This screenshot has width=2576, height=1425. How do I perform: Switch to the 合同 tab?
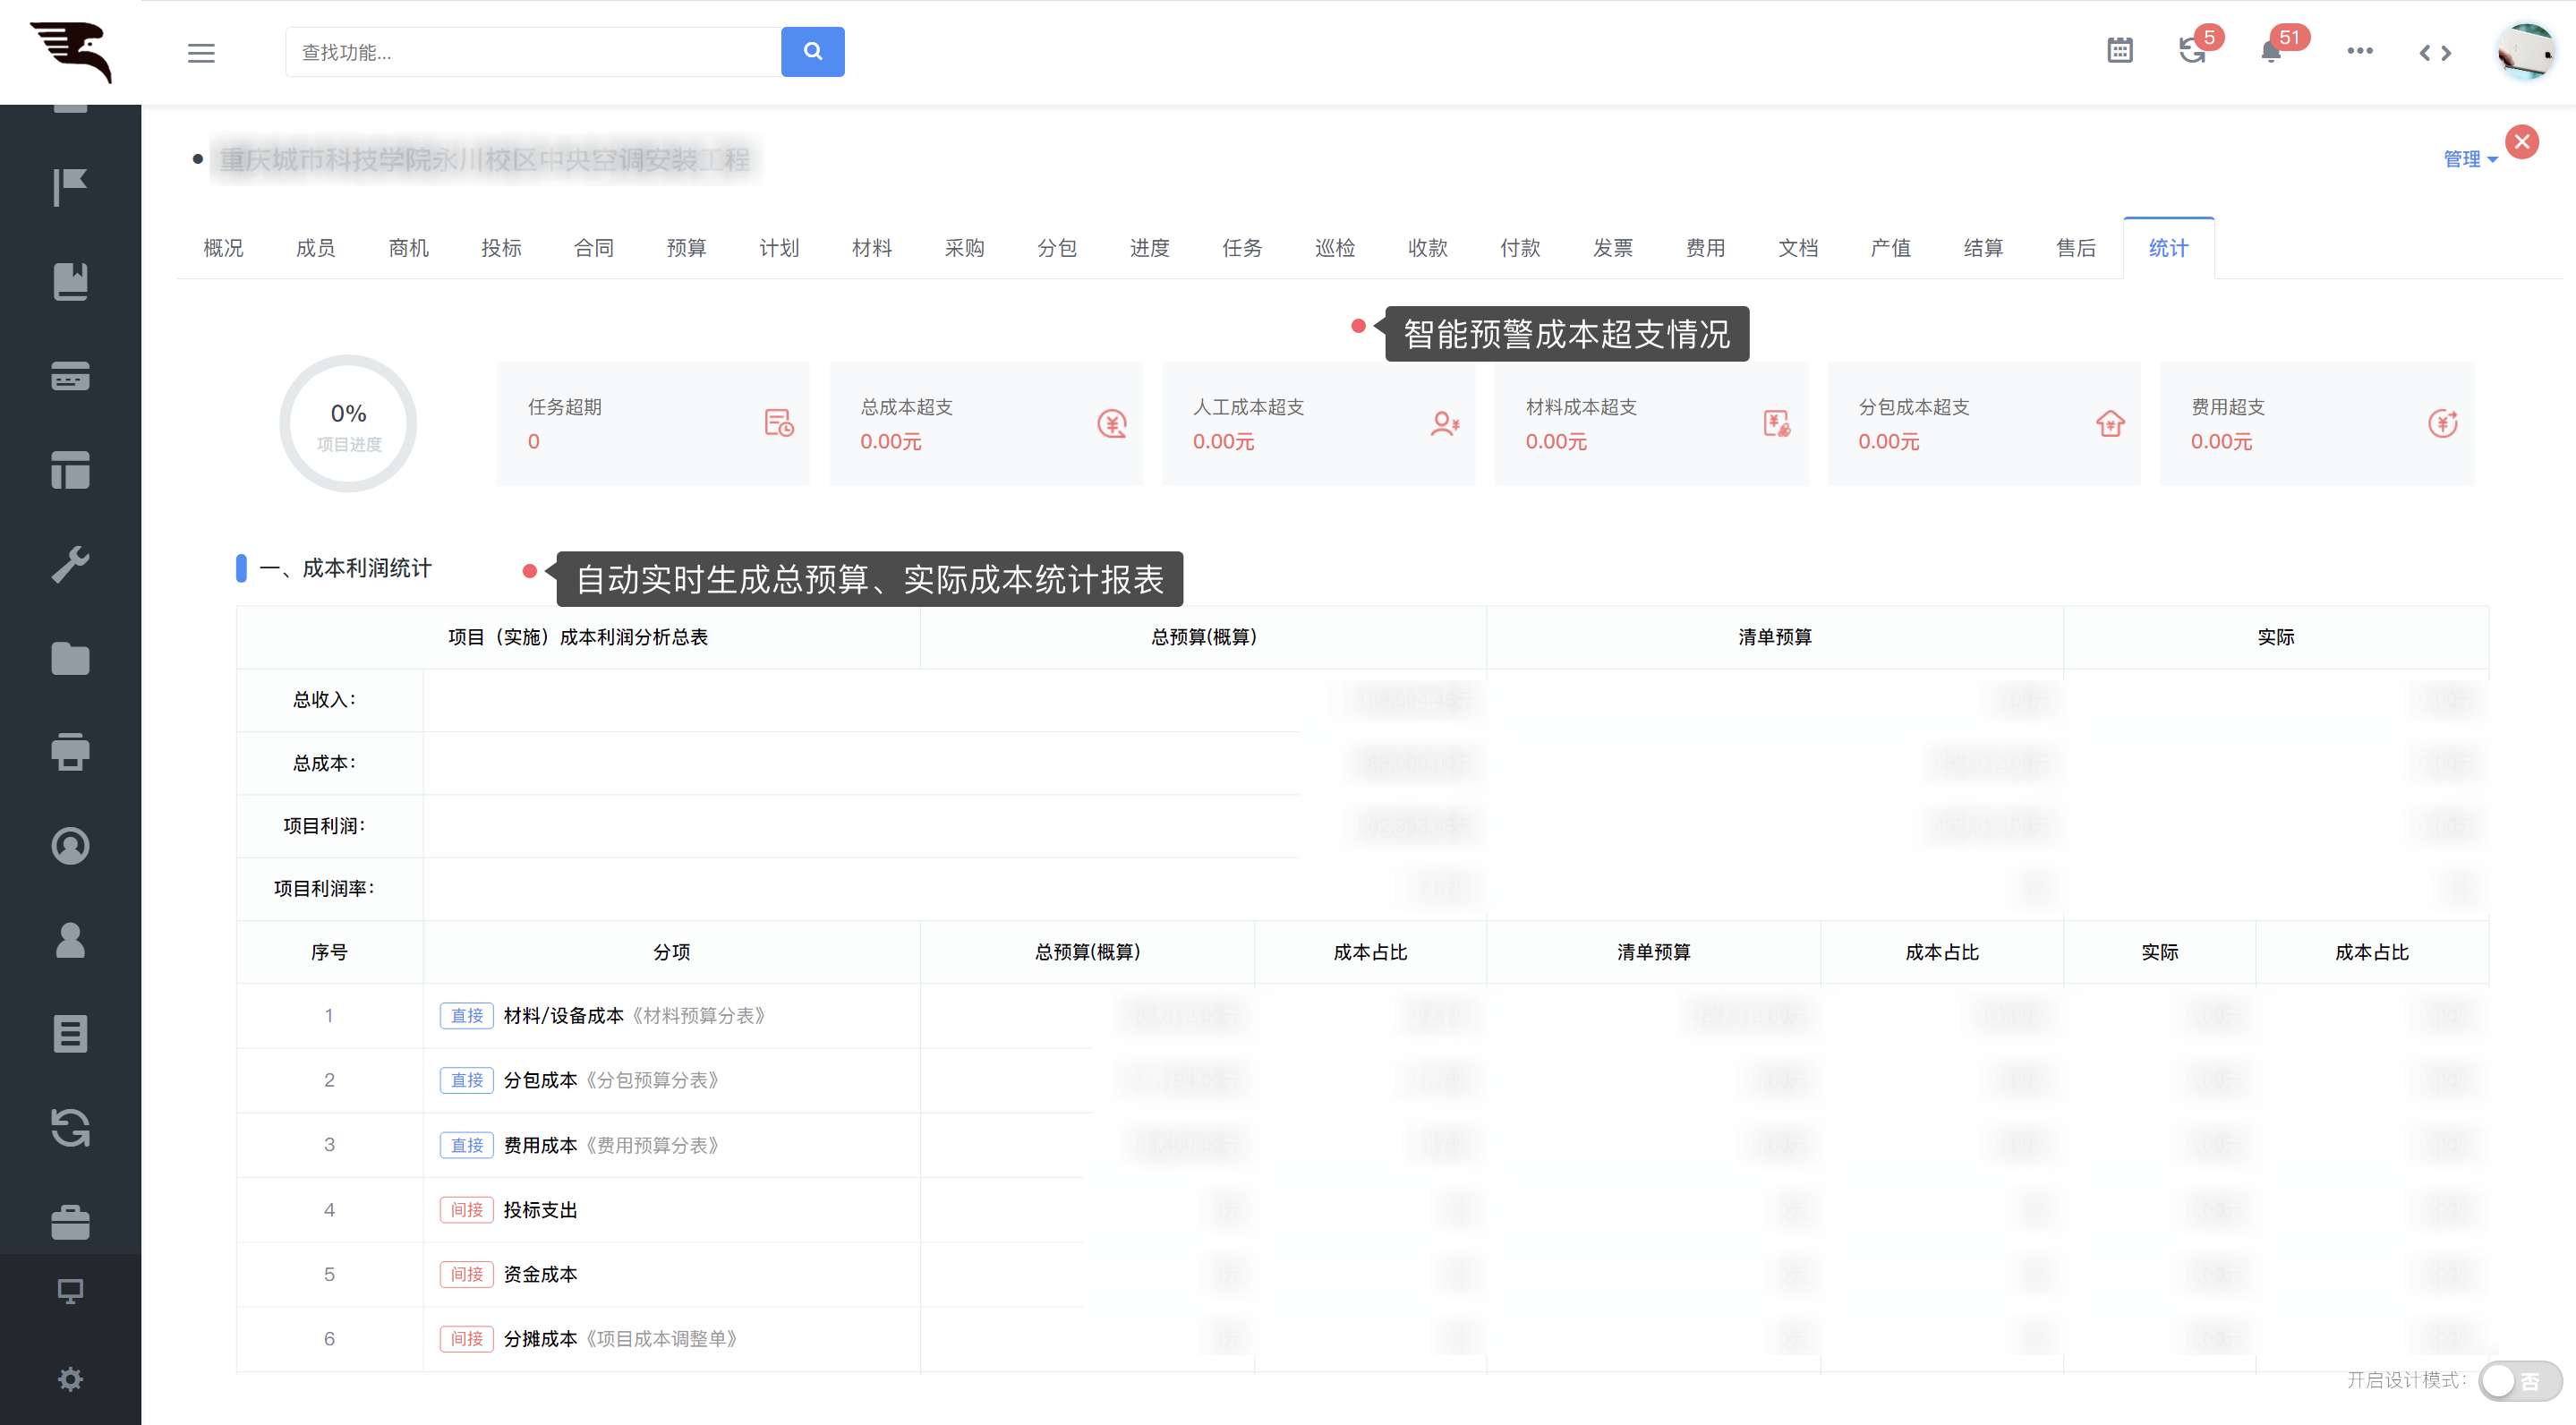594,248
